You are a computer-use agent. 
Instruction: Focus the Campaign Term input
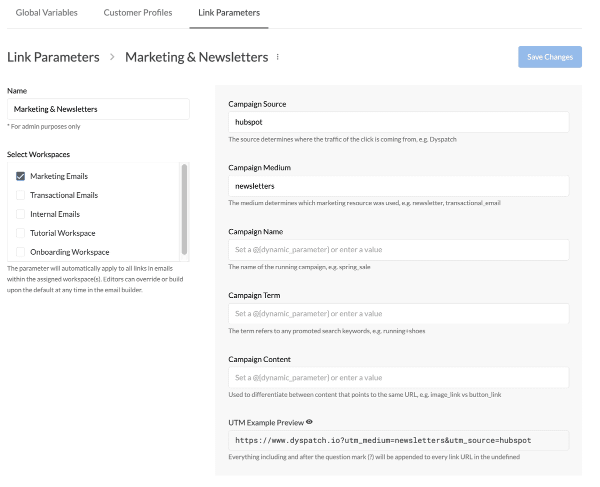pyautogui.click(x=398, y=314)
